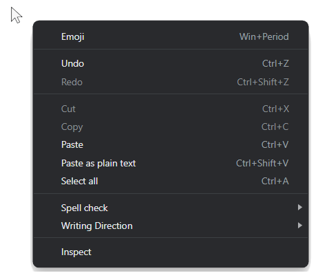Click the Ctrl+A shortcut label

tap(275, 181)
